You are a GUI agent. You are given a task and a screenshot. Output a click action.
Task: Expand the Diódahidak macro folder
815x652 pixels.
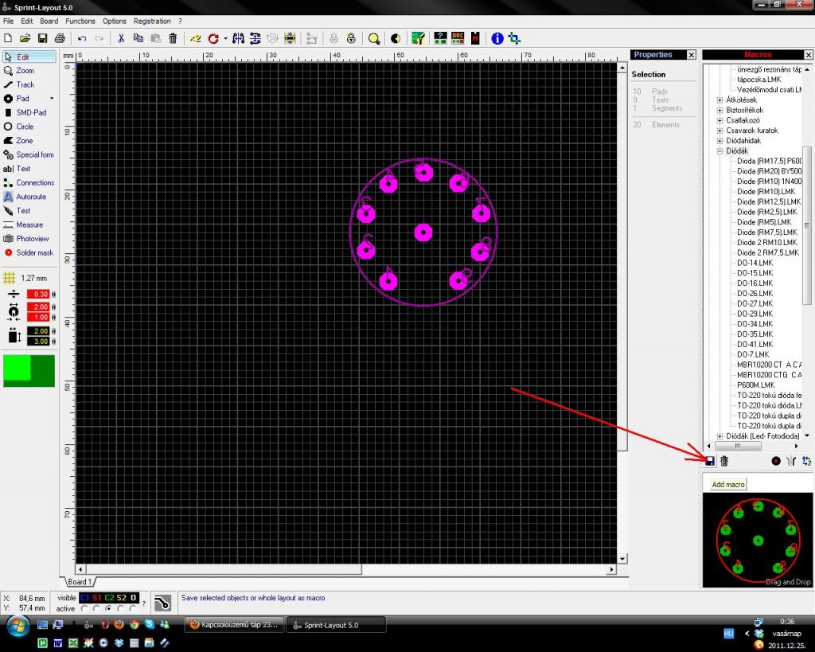coord(719,141)
